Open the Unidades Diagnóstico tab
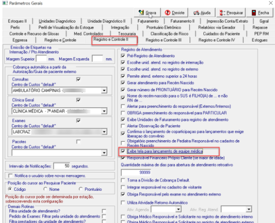Image resolution: width=275 pixels, height=223 pixels. point(57,21)
